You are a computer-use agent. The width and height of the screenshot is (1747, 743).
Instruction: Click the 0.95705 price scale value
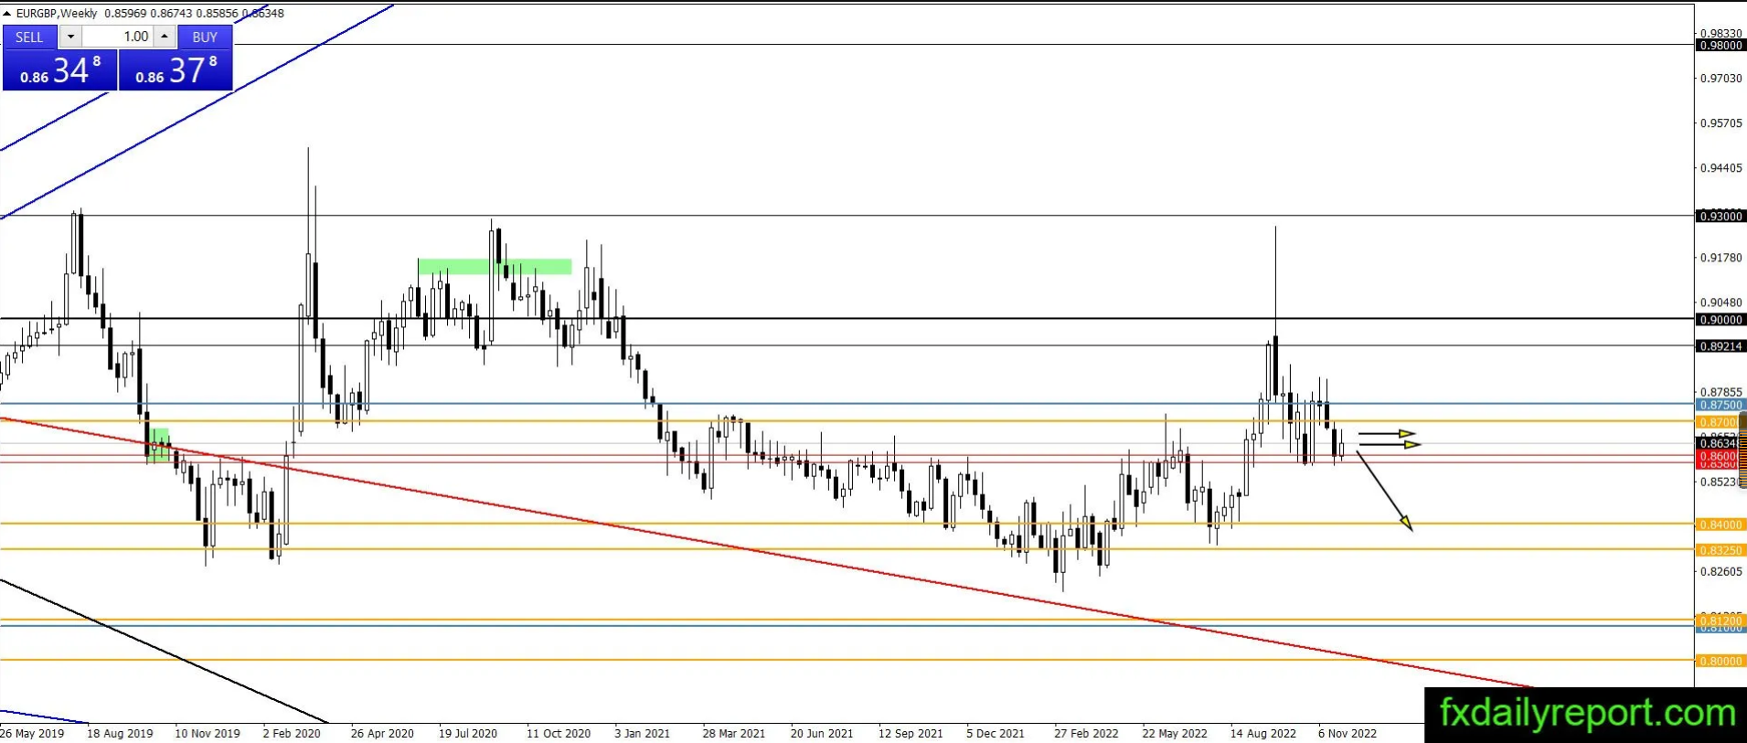pyautogui.click(x=1720, y=123)
